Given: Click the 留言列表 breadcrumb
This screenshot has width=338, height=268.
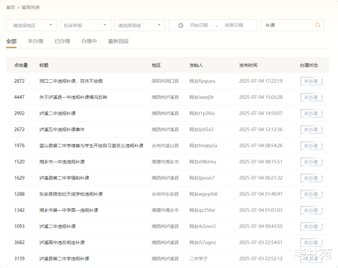Looking at the screenshot, I should click(x=31, y=8).
